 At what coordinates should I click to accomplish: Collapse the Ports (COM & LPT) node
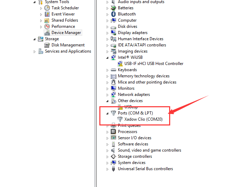coord(108,113)
